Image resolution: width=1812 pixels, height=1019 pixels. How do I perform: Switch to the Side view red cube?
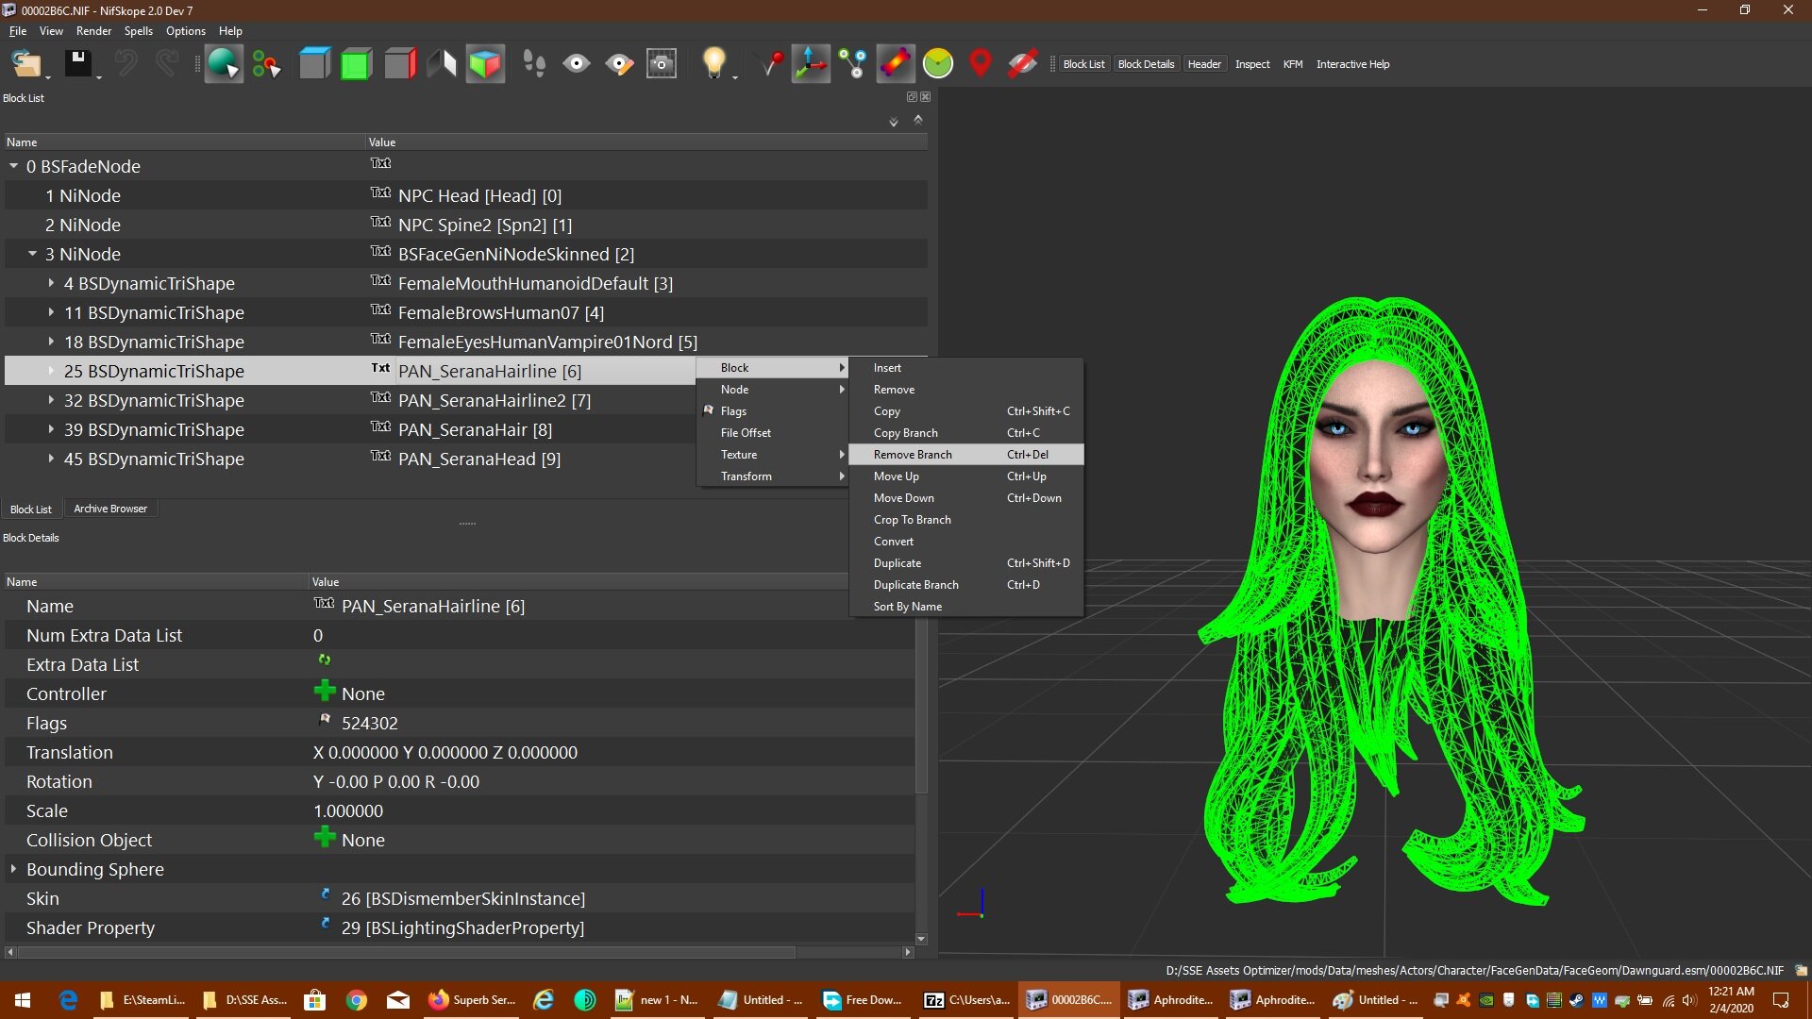click(x=400, y=64)
